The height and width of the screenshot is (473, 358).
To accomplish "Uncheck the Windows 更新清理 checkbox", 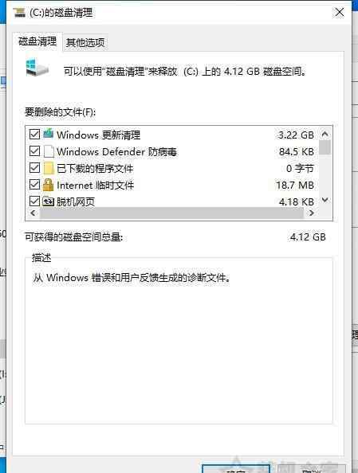I will 34,135.
